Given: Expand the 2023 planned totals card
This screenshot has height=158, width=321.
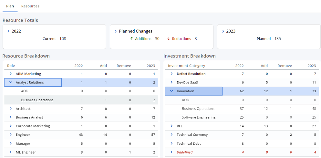Looking at the screenshot, I should coord(223,31).
